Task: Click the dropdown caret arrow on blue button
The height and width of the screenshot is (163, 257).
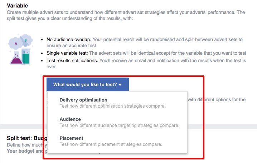Action: (120, 85)
